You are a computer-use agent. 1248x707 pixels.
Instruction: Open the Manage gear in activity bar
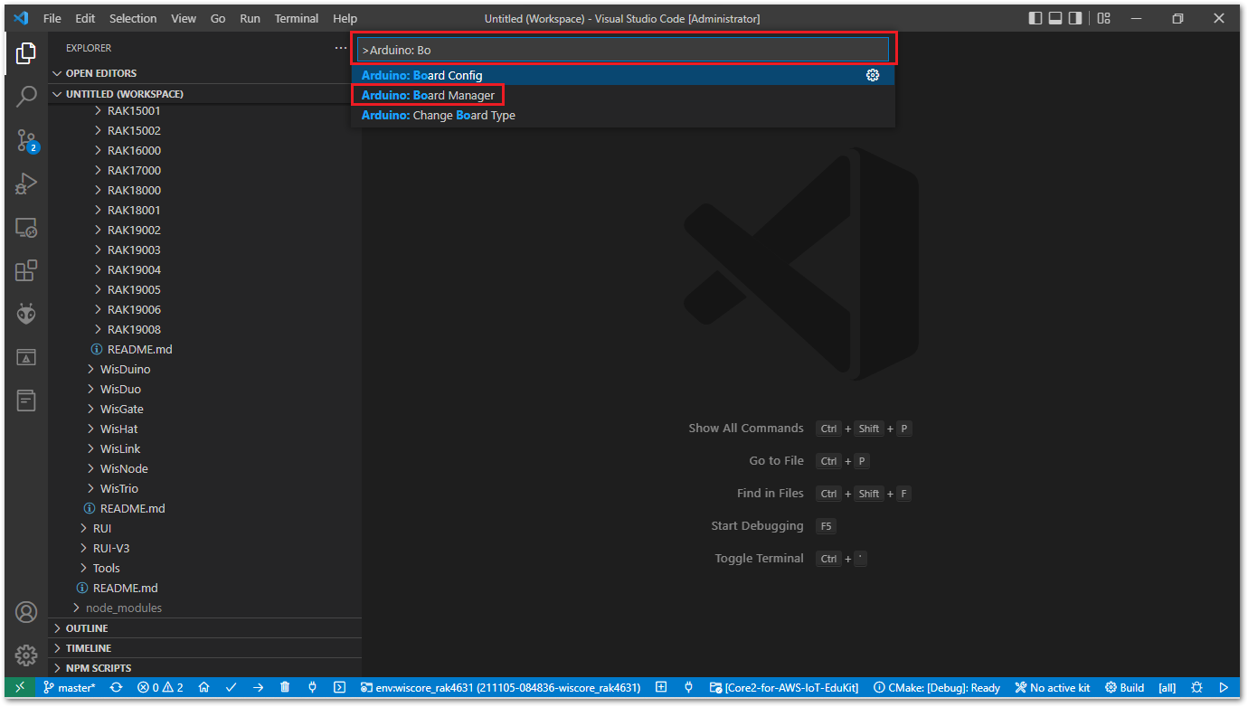(26, 655)
